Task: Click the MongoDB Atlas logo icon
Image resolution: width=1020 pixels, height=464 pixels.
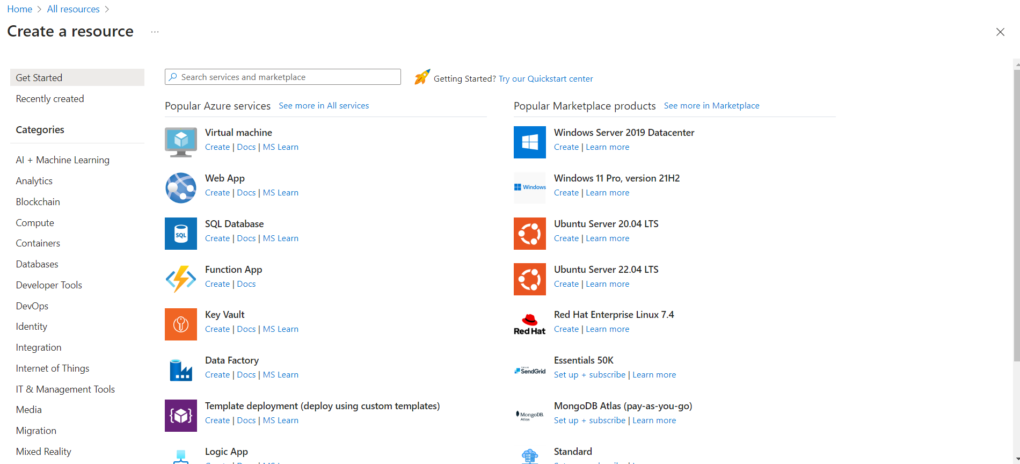Action: pos(530,416)
